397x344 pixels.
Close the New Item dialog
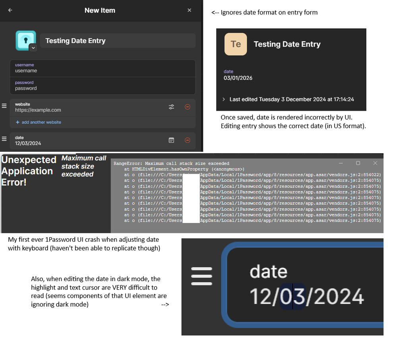[190, 10]
